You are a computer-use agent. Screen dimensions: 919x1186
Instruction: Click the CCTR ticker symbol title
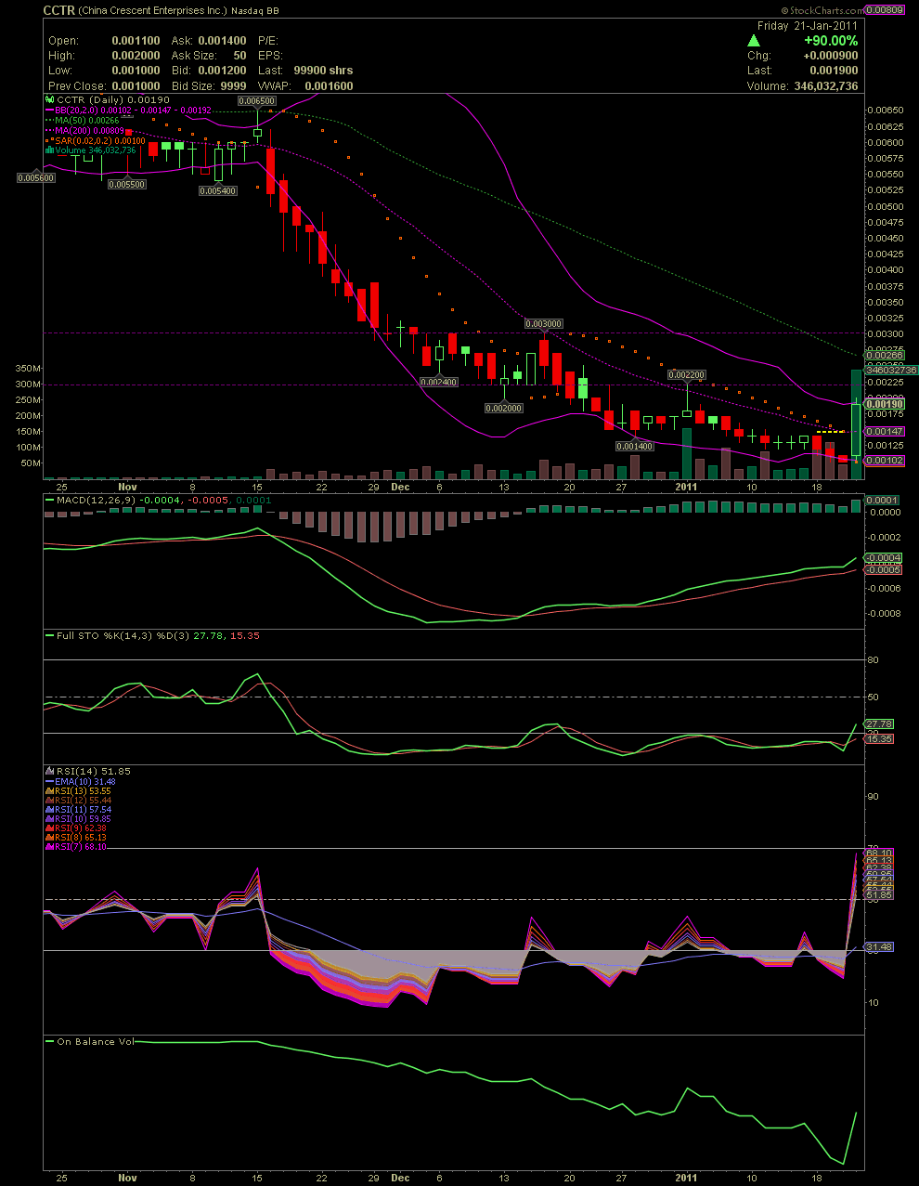pyautogui.click(x=58, y=10)
